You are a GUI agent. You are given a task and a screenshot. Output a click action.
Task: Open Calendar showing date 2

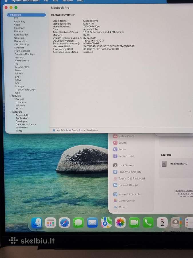pyautogui.click(x=162, y=223)
